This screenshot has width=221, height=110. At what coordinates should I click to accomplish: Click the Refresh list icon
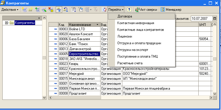(105, 10)
